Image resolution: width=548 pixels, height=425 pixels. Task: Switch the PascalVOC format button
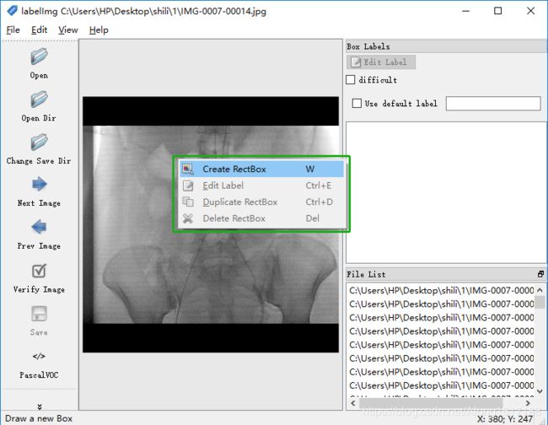[x=39, y=364]
